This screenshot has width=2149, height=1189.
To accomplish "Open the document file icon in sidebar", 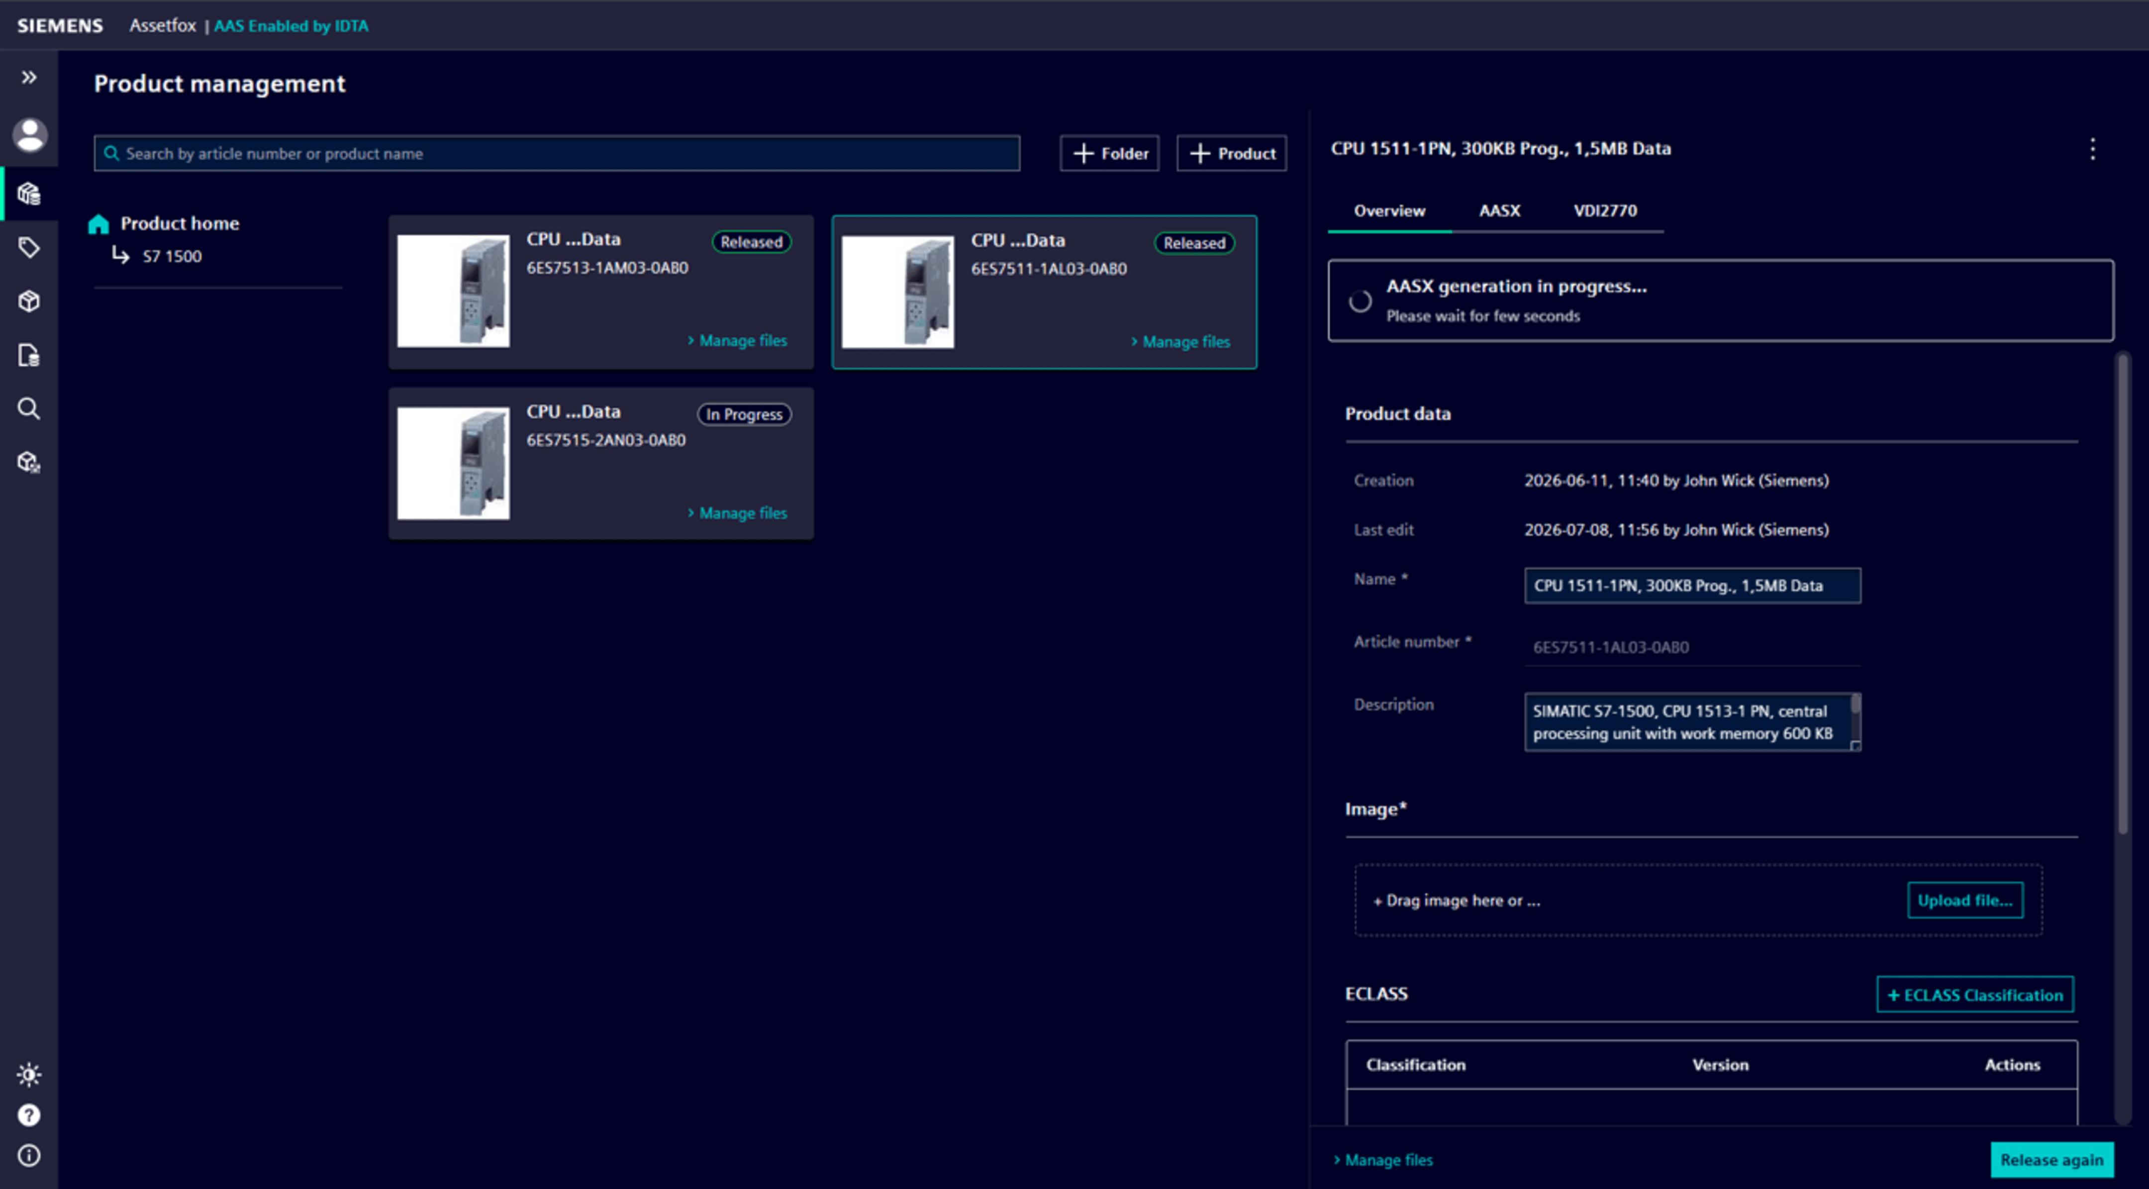I will tap(29, 355).
